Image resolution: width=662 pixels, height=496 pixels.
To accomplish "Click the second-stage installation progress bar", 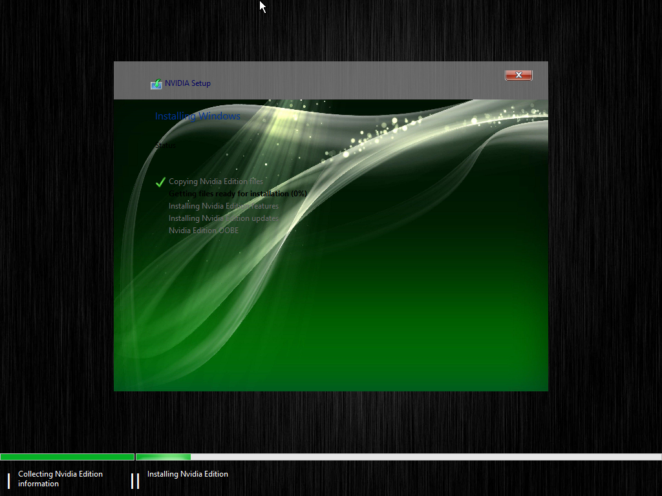I will point(398,457).
